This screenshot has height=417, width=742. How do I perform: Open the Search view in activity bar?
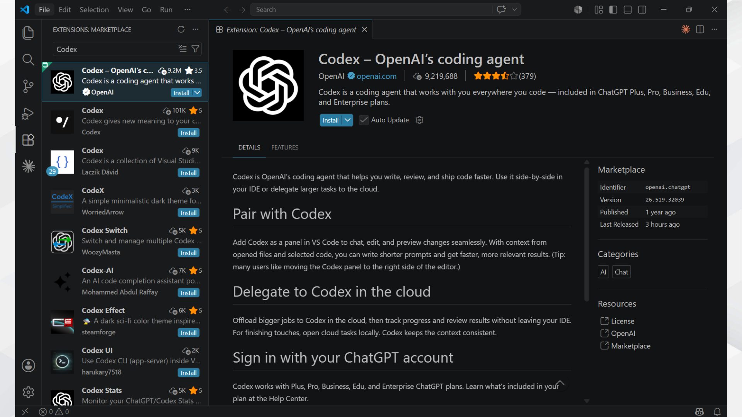(x=28, y=59)
